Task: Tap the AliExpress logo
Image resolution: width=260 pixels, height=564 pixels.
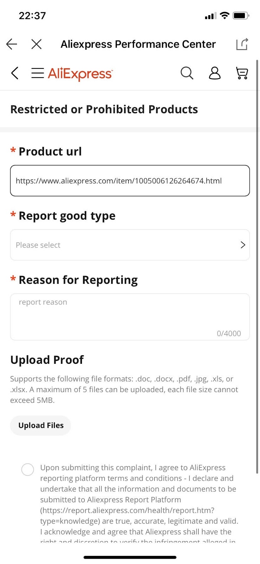Action: [80, 74]
